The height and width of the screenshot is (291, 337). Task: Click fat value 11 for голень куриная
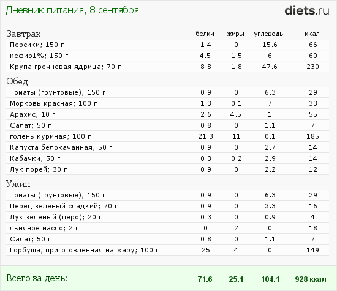(236, 136)
